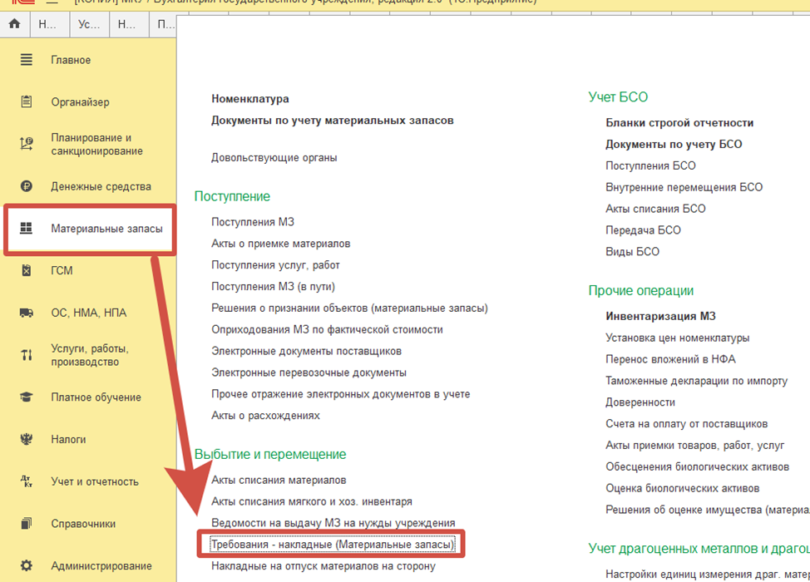Open the Налоги section
Image resolution: width=810 pixels, height=582 pixels.
68,440
